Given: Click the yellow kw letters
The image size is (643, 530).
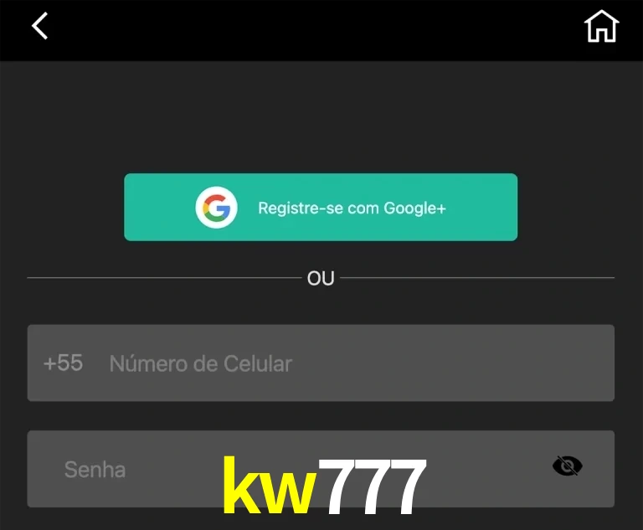Looking at the screenshot, I should click(270, 485).
